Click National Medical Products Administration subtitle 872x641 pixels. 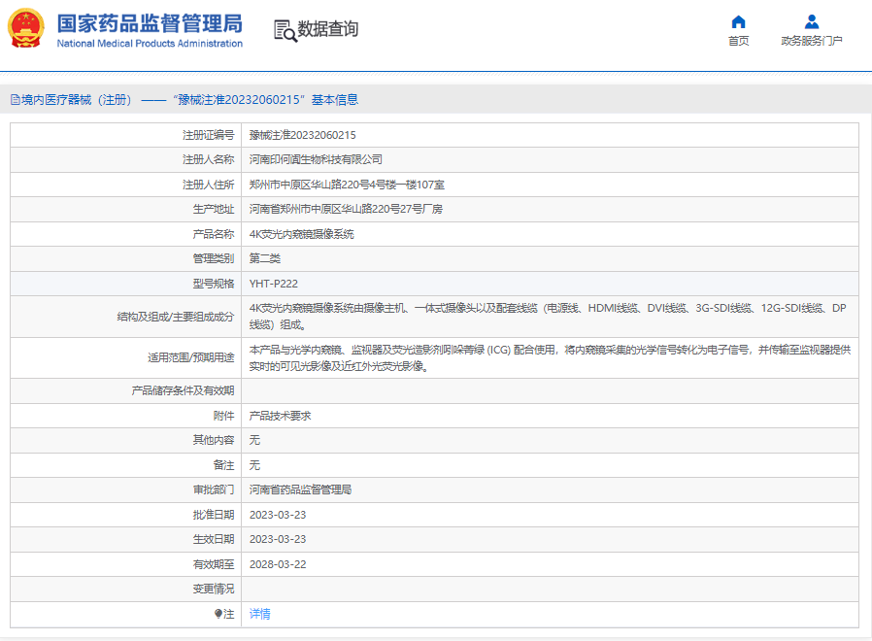(x=150, y=44)
